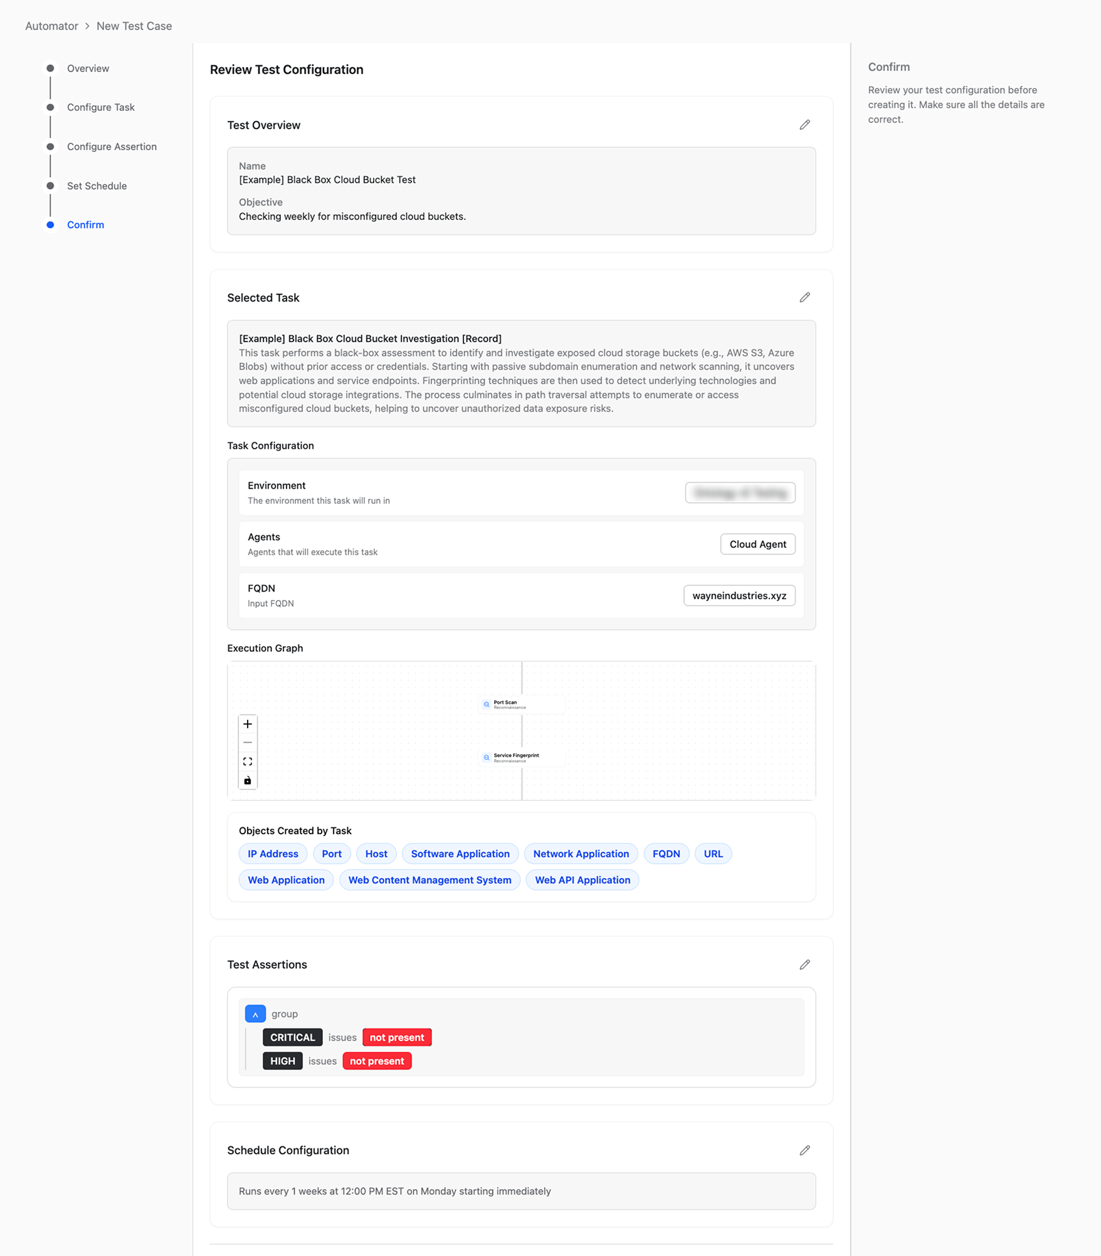Click the not present badge for HIGH
Screen dimensions: 1101x1256
[377, 1061]
